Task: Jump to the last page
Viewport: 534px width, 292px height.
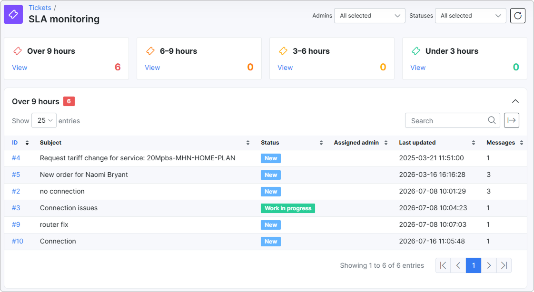Action: 504,265
